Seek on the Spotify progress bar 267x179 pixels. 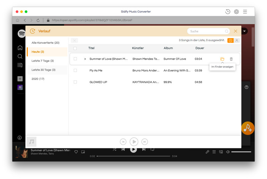133,156
